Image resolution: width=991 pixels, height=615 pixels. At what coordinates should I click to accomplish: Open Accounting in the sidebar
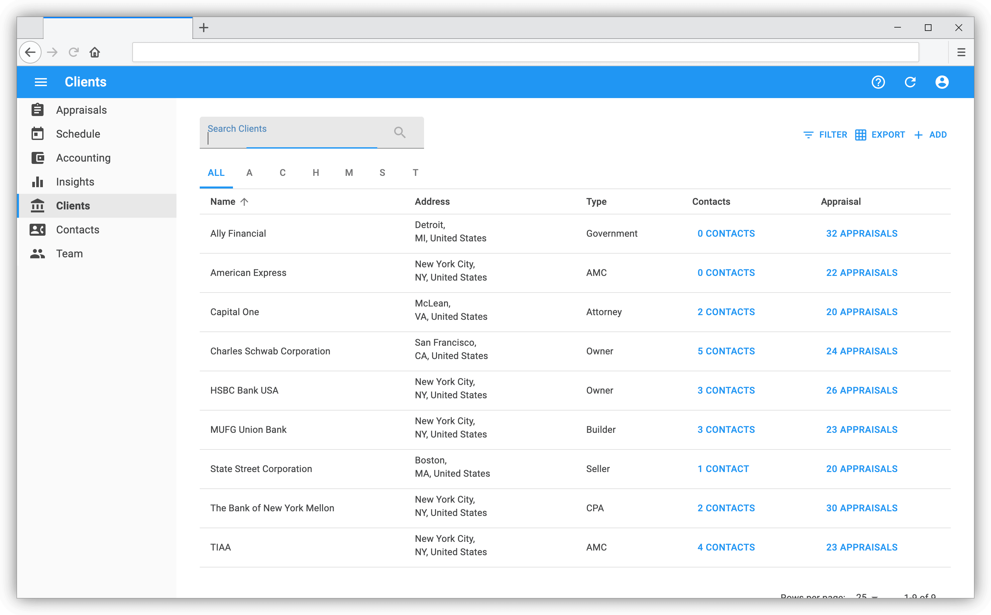[x=83, y=158]
